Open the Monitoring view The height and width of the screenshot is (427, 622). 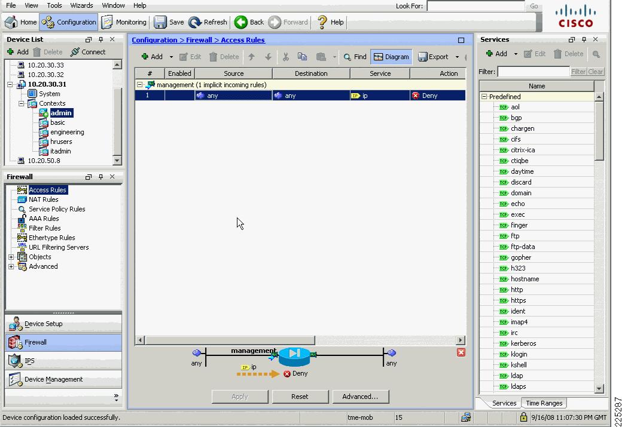(x=123, y=21)
